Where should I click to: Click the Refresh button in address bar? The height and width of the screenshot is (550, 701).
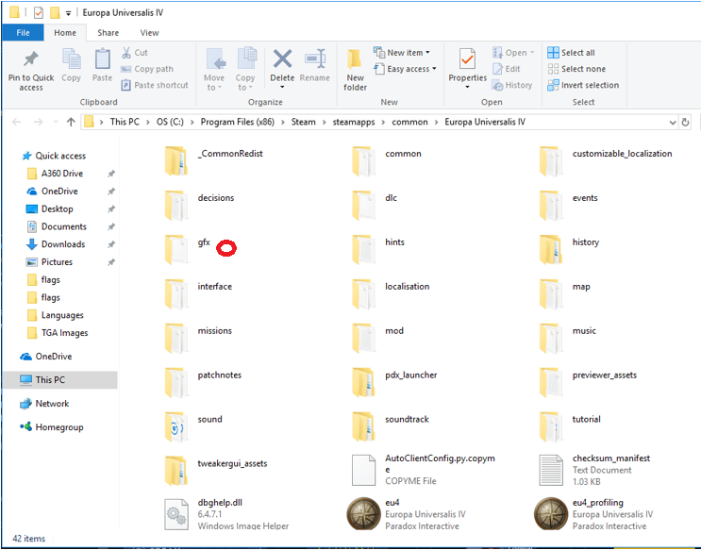pos(685,122)
